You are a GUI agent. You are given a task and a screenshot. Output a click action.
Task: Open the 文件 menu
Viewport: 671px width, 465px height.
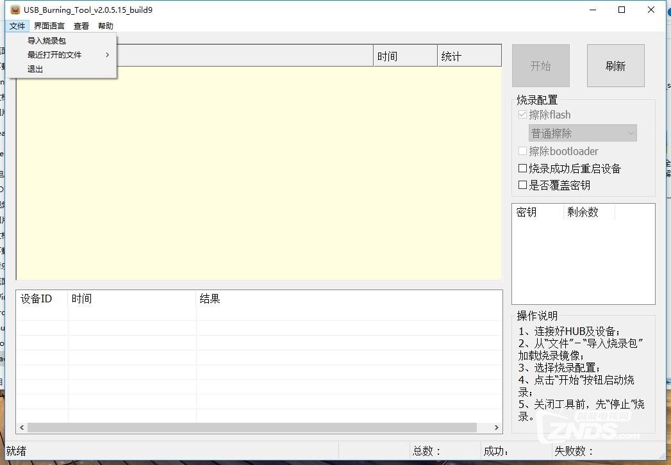pos(17,26)
